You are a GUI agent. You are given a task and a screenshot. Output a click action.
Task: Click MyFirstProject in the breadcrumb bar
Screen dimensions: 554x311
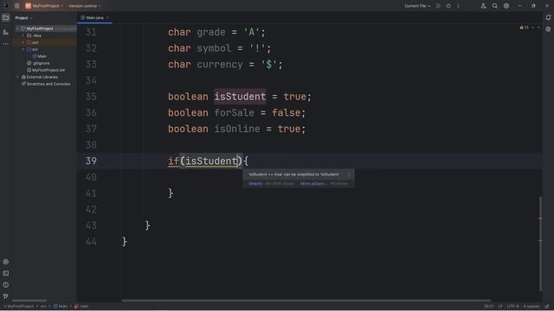click(x=19, y=307)
